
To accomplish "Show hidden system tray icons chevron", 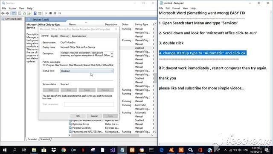I will (x=226, y=150).
